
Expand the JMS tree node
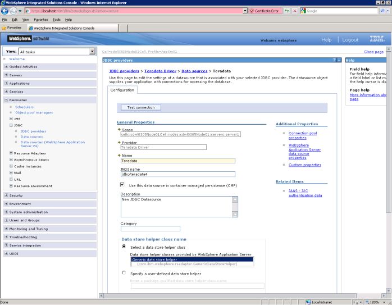[x=11, y=119]
